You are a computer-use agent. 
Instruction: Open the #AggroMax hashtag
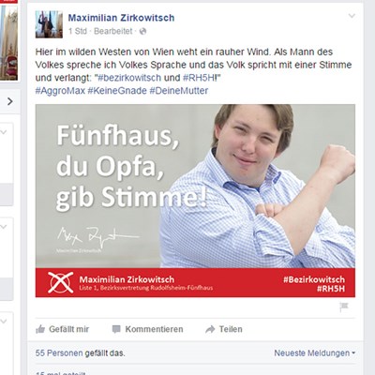pyautogui.click(x=60, y=91)
